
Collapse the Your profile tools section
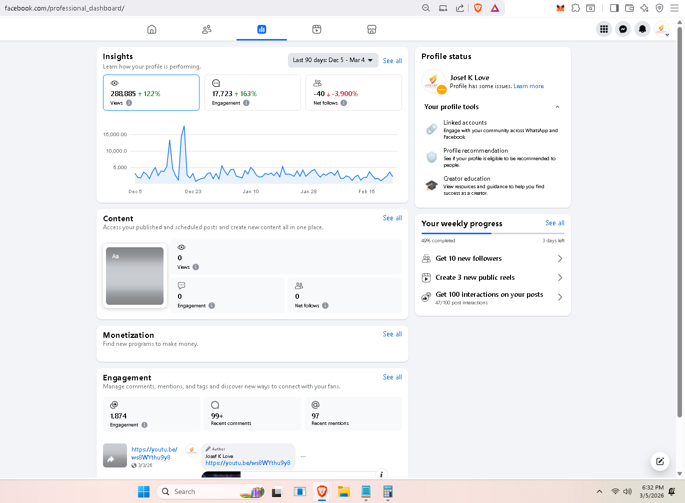pyautogui.click(x=557, y=107)
